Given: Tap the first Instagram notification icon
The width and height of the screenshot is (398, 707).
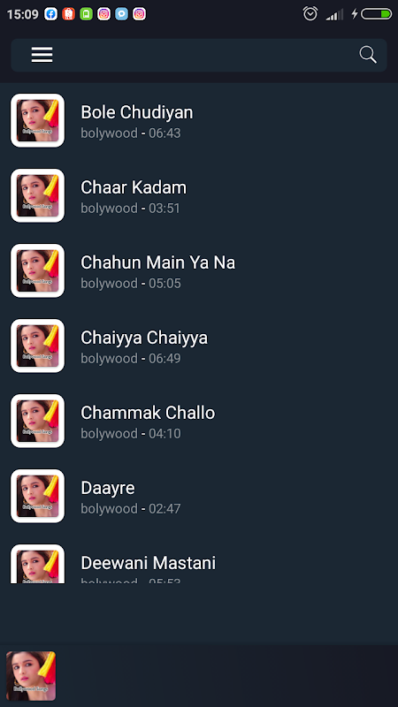Looking at the screenshot, I should click(x=103, y=14).
